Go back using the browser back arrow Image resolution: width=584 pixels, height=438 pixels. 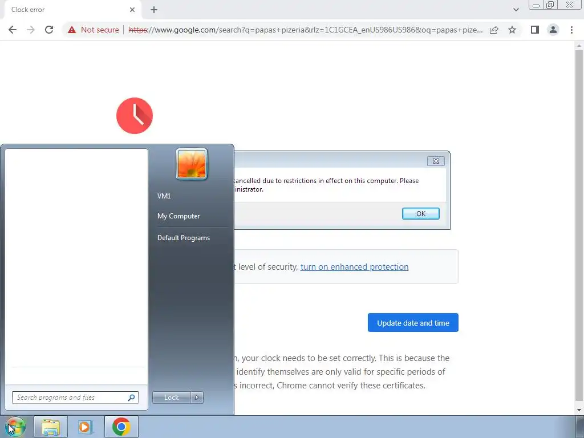pyautogui.click(x=13, y=30)
